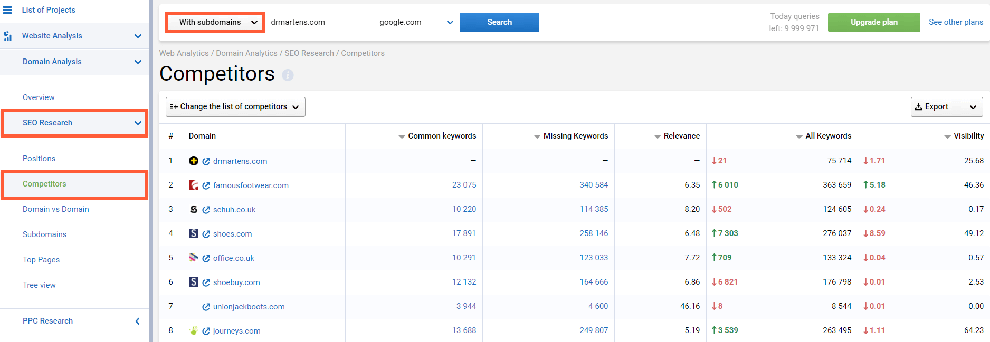Sort by Common keywords arrow
Image resolution: width=990 pixels, height=342 pixels.
(402, 136)
